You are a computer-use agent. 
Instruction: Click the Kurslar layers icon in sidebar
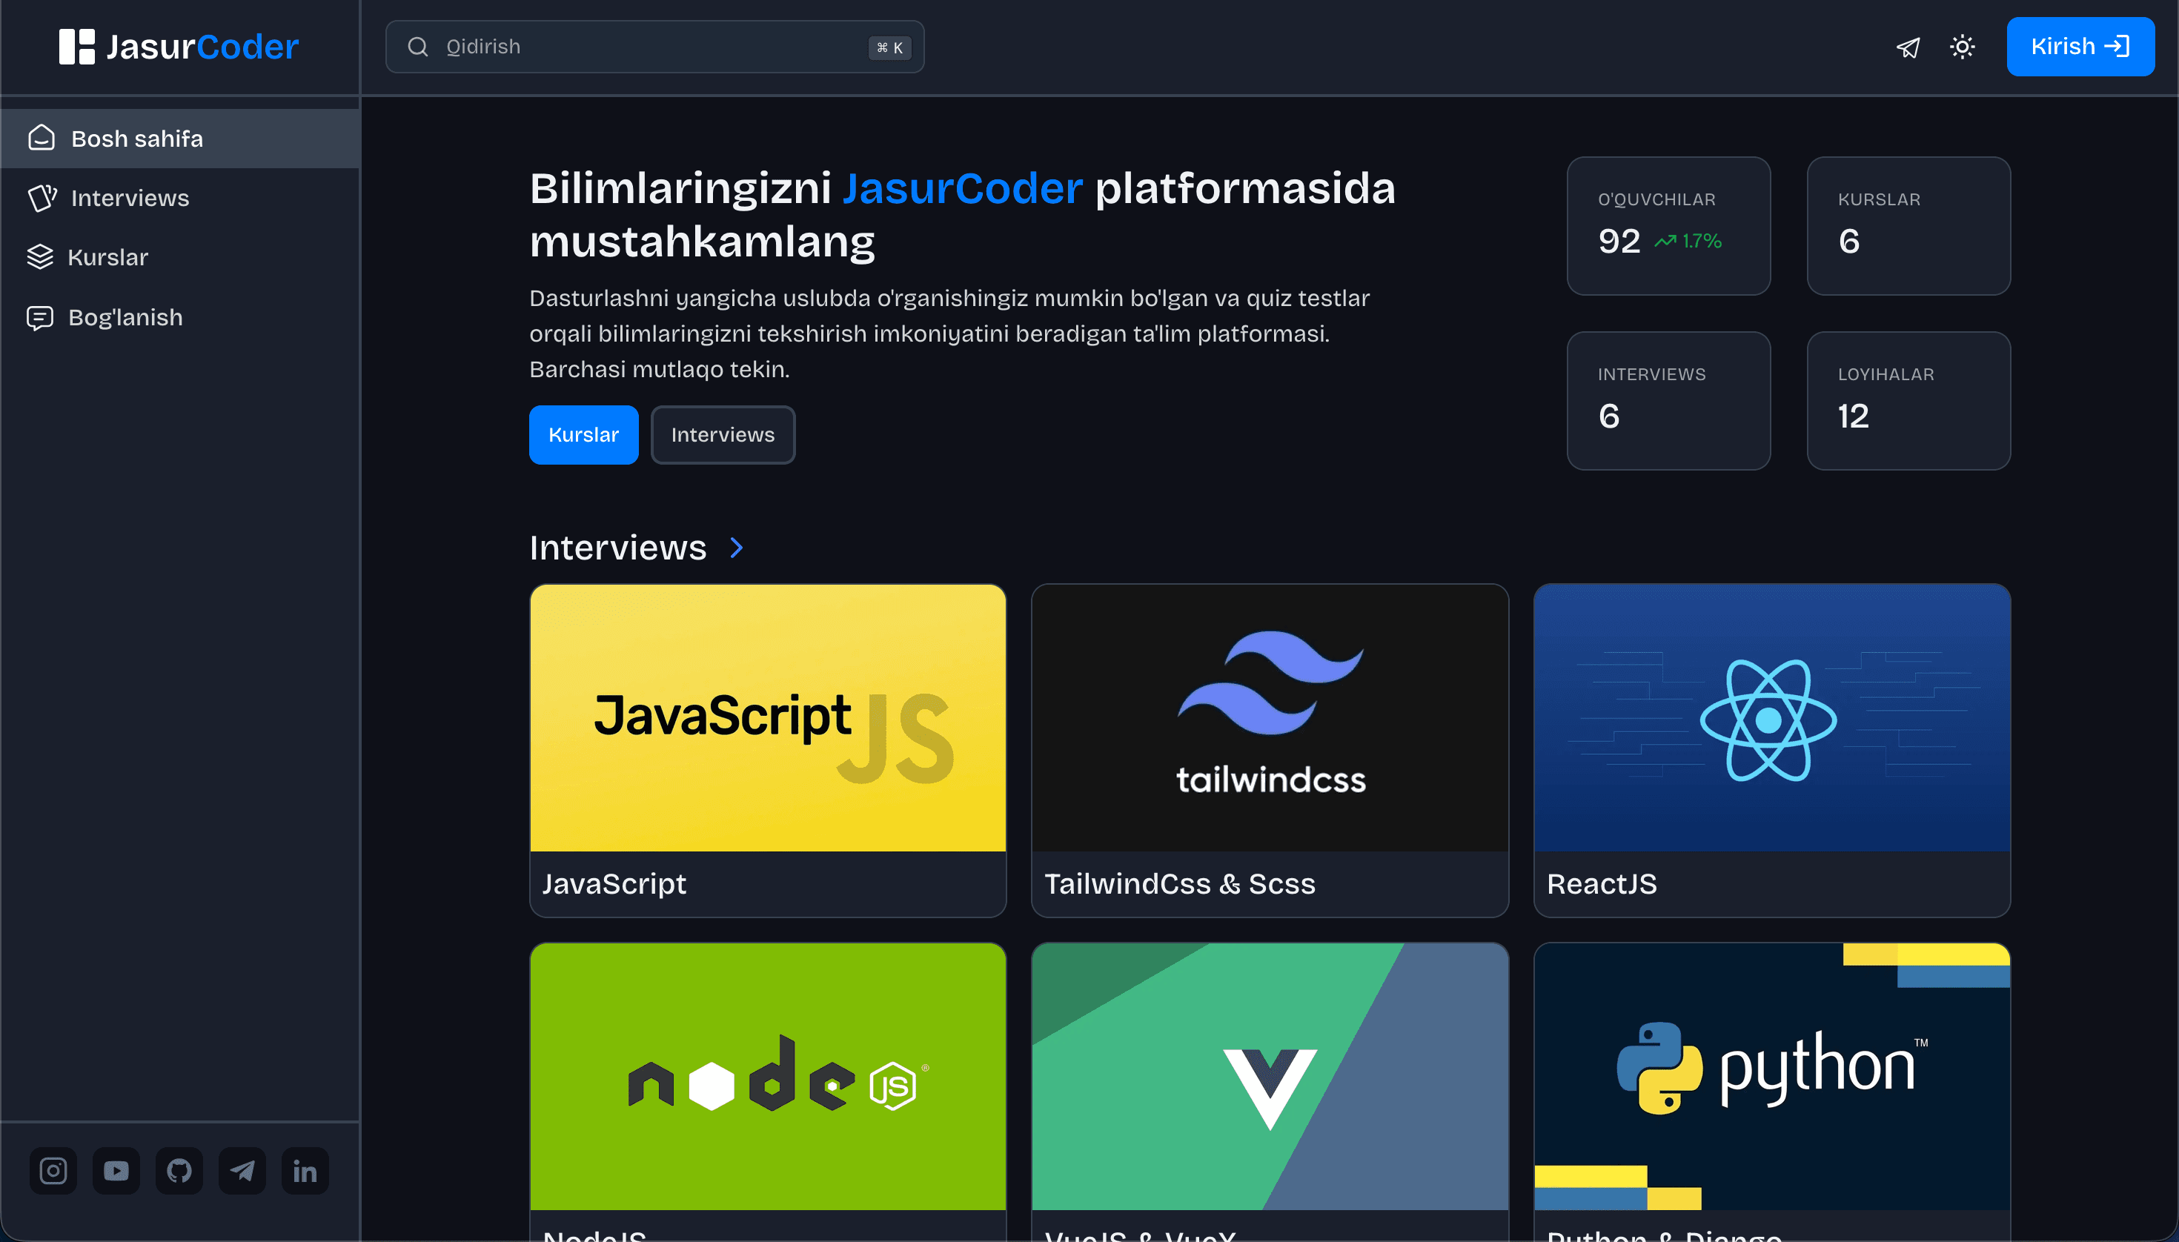(40, 256)
